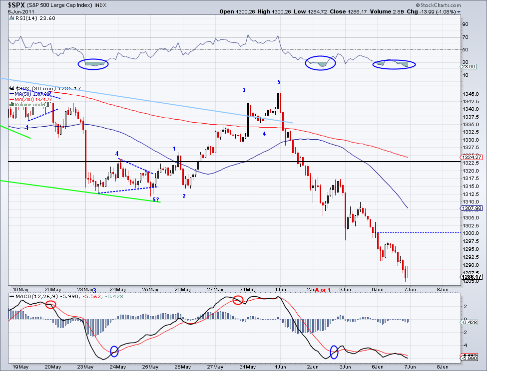Screen dimensions: 512x371
Task: Click the blue 1307.98 price-axis tag
Action: coord(472,208)
